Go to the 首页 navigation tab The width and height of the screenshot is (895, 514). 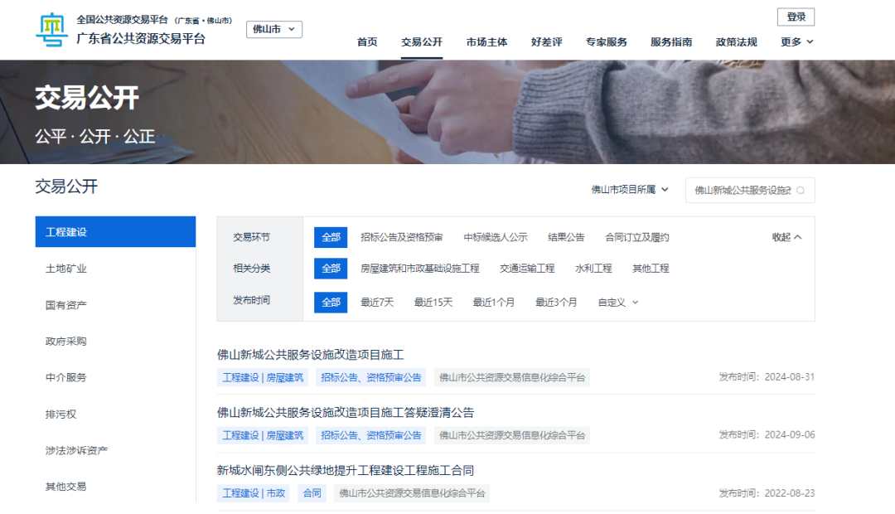pos(367,41)
